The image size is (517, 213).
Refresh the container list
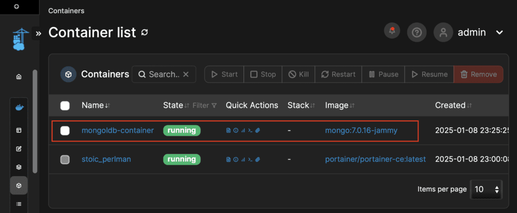coord(145,33)
